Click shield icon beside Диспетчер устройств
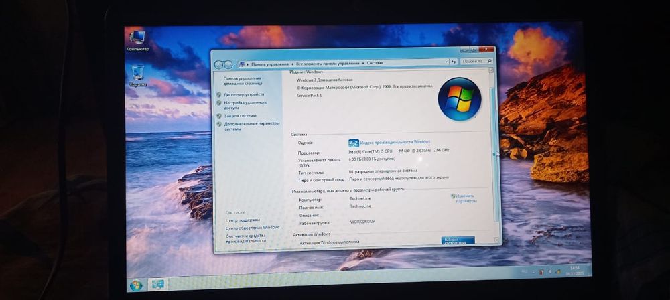The height and width of the screenshot is (300, 670). pyautogui.click(x=219, y=95)
